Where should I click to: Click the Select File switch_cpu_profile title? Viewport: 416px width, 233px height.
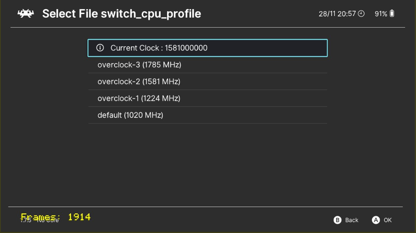(x=121, y=14)
